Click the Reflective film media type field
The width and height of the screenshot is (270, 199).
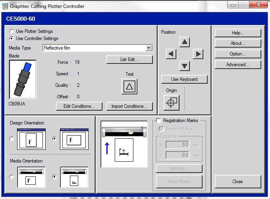[x=97, y=48]
